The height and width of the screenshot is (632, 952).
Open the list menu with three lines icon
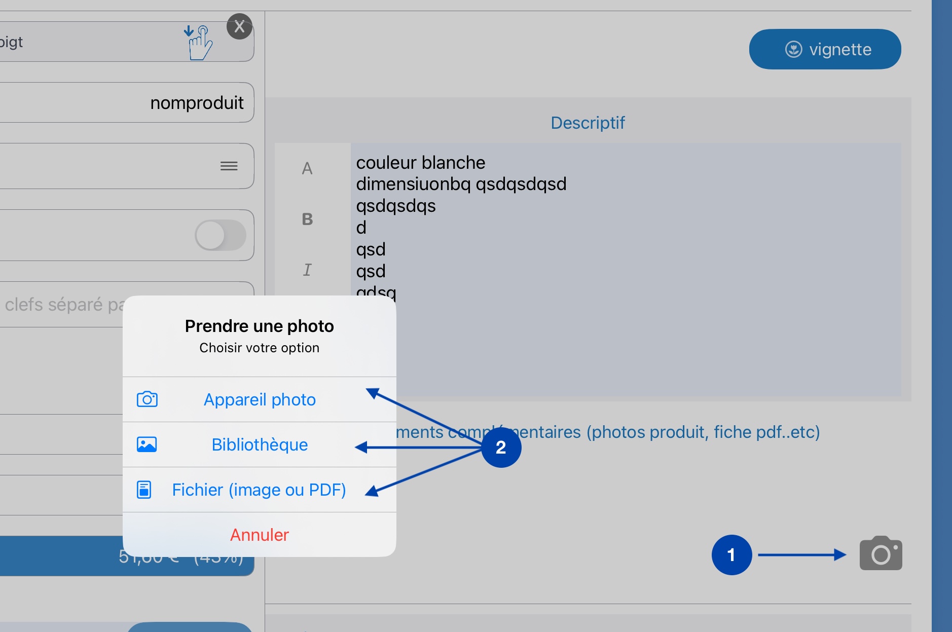tap(229, 166)
